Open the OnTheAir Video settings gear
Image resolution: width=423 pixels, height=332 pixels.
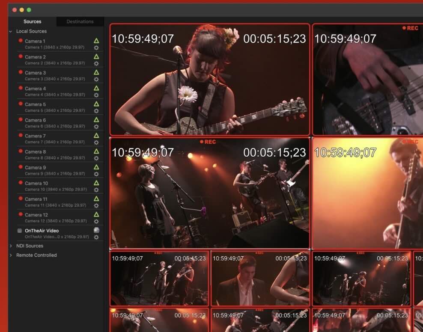click(96, 237)
